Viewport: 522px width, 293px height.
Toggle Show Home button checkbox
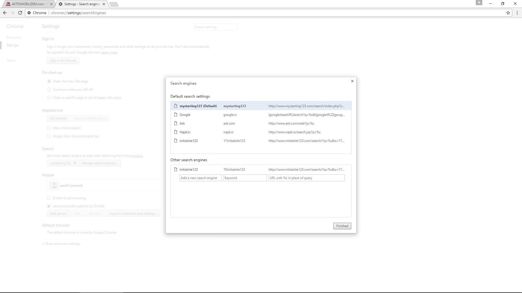(49, 128)
